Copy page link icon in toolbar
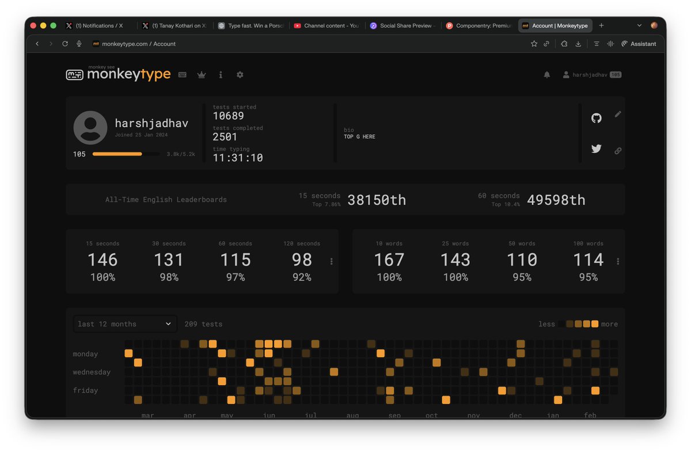Viewport: 691px width, 452px height. (546, 44)
